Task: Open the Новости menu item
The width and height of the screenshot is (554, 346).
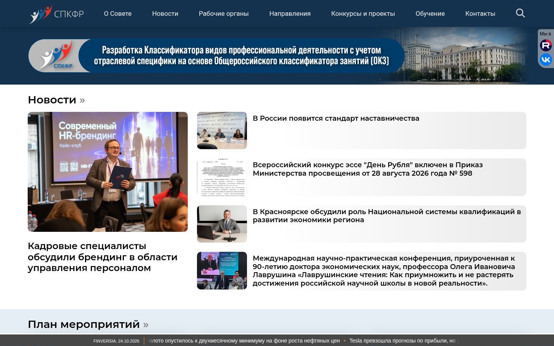Action: 165,13
